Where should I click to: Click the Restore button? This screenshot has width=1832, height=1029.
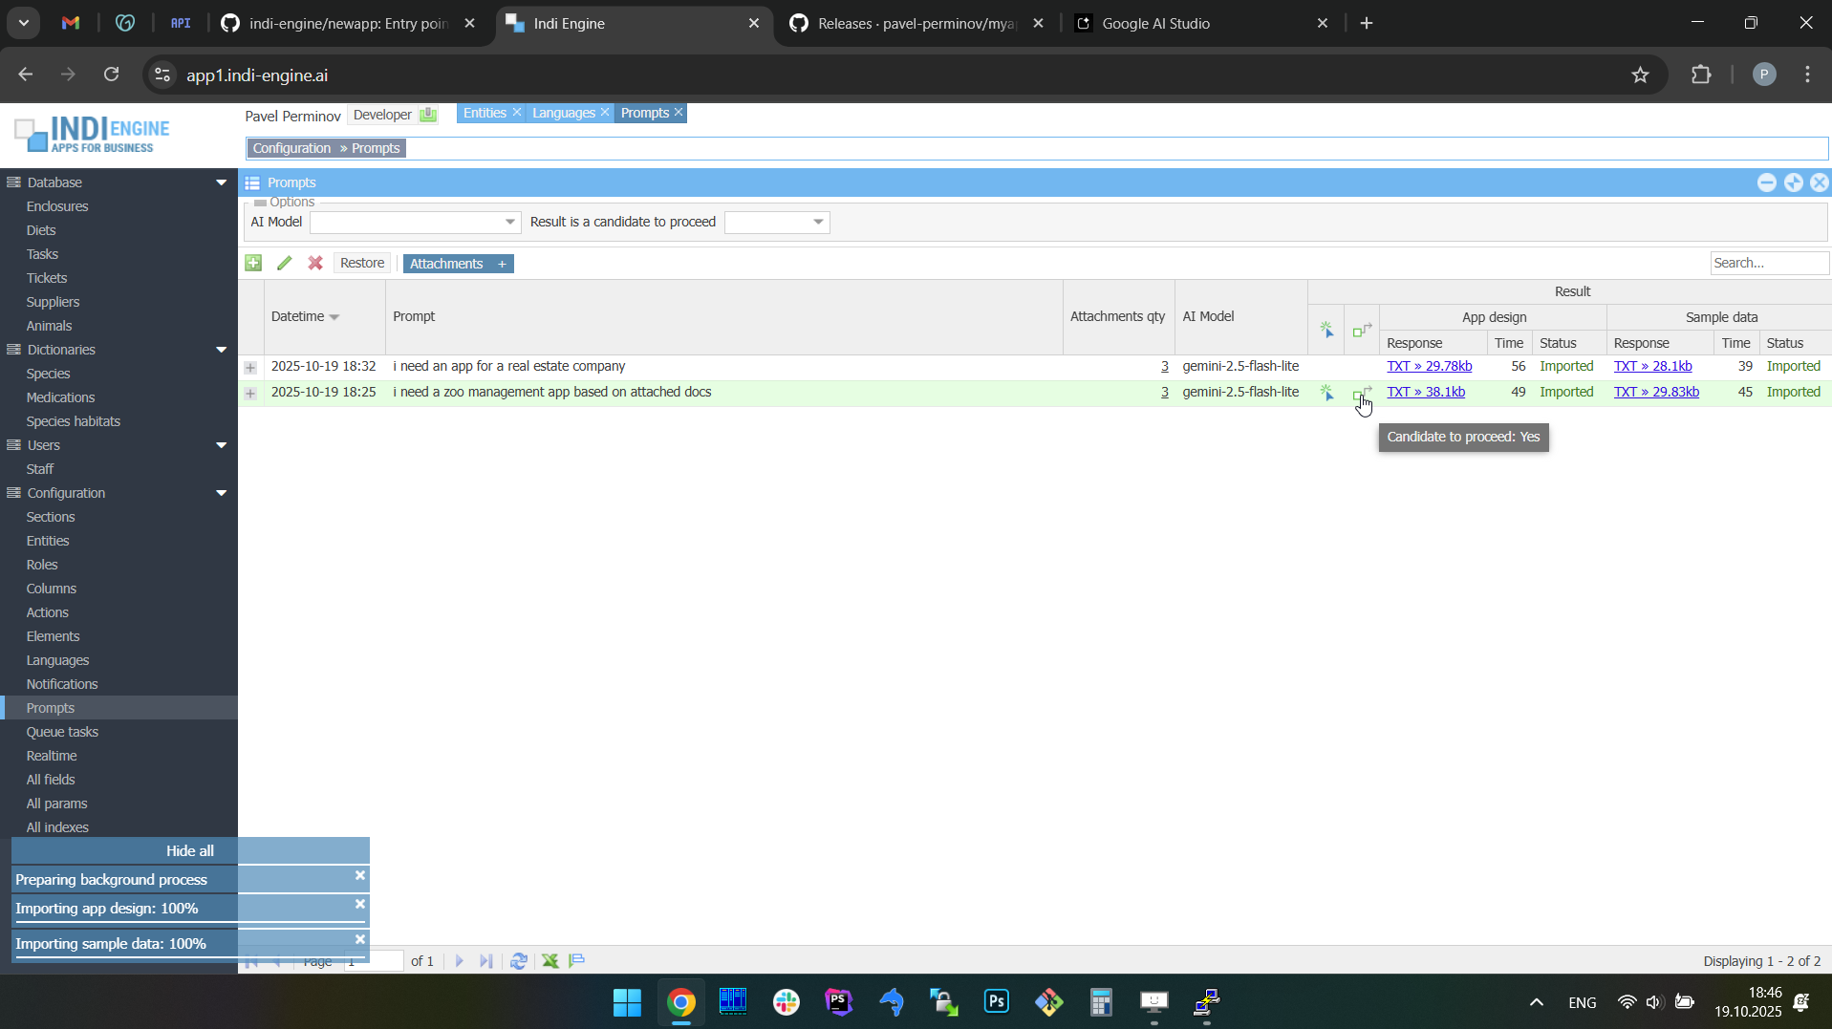point(362,264)
